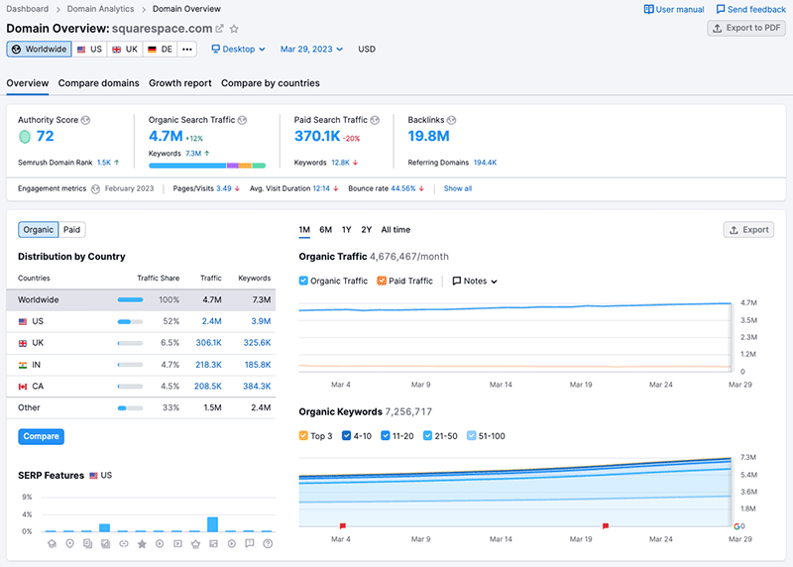793x567 pixels.
Task: Select the crown featured snippet SERP icon
Action: pyautogui.click(x=195, y=544)
